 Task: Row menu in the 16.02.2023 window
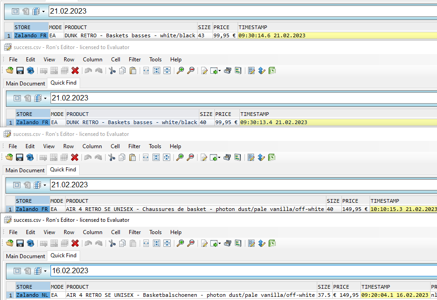pos(69,232)
